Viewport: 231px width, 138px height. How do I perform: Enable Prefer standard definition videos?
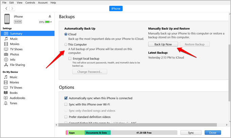click(66, 117)
